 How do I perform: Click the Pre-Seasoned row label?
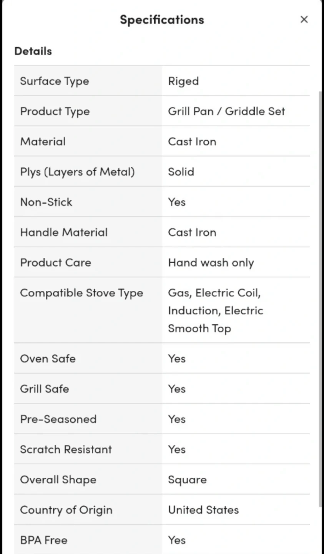pos(58,419)
